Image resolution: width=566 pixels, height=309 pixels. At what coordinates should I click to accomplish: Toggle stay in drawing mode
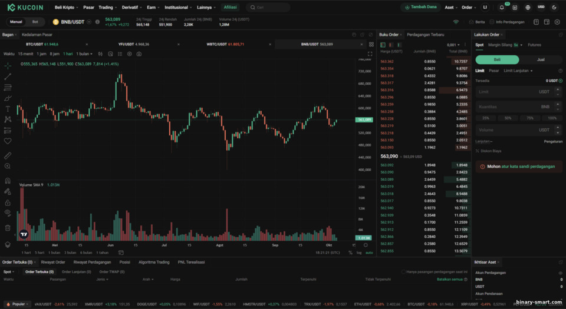tap(8, 192)
